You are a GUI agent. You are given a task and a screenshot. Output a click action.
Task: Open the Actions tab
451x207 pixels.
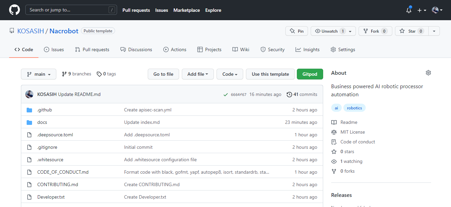click(x=175, y=49)
